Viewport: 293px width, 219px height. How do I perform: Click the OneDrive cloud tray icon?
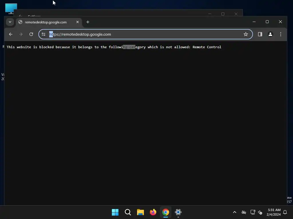244,212
